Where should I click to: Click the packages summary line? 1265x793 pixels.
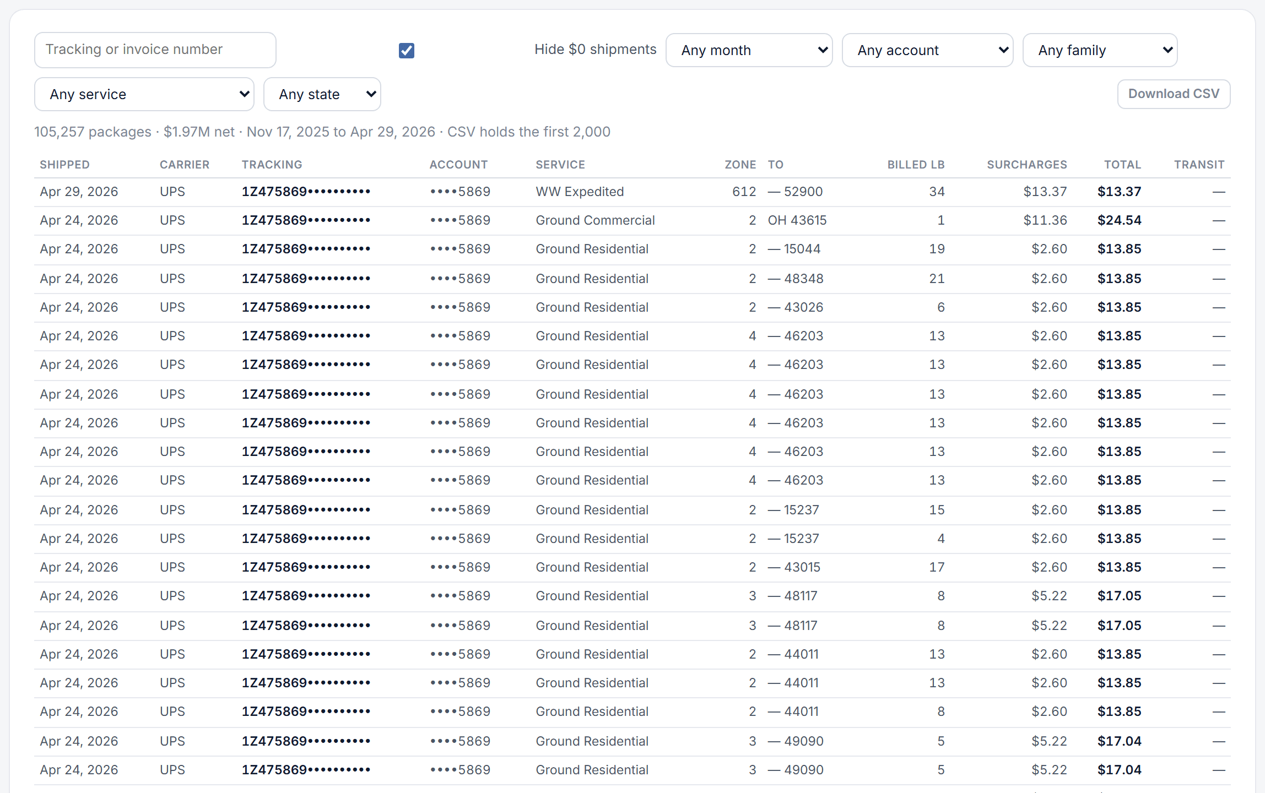[322, 132]
